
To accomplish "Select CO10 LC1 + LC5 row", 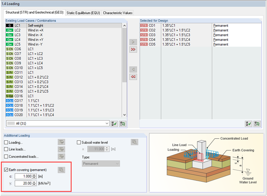I will (64, 68).
